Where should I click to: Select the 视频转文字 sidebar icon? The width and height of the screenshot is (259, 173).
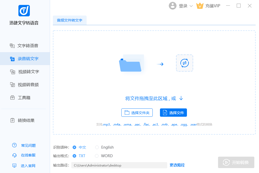[13, 72]
